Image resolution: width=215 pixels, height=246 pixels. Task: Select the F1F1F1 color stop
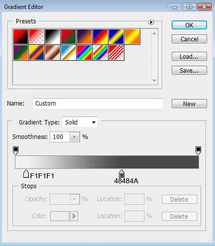click(x=26, y=174)
